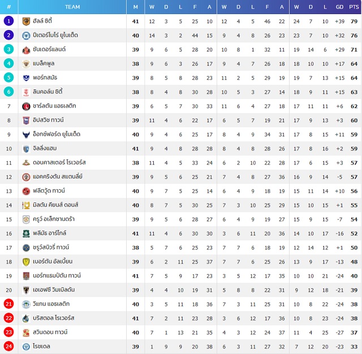The image size is (362, 354).
Task: Click the Charlton Athletic red crest icon
Action: pyautogui.click(x=26, y=106)
